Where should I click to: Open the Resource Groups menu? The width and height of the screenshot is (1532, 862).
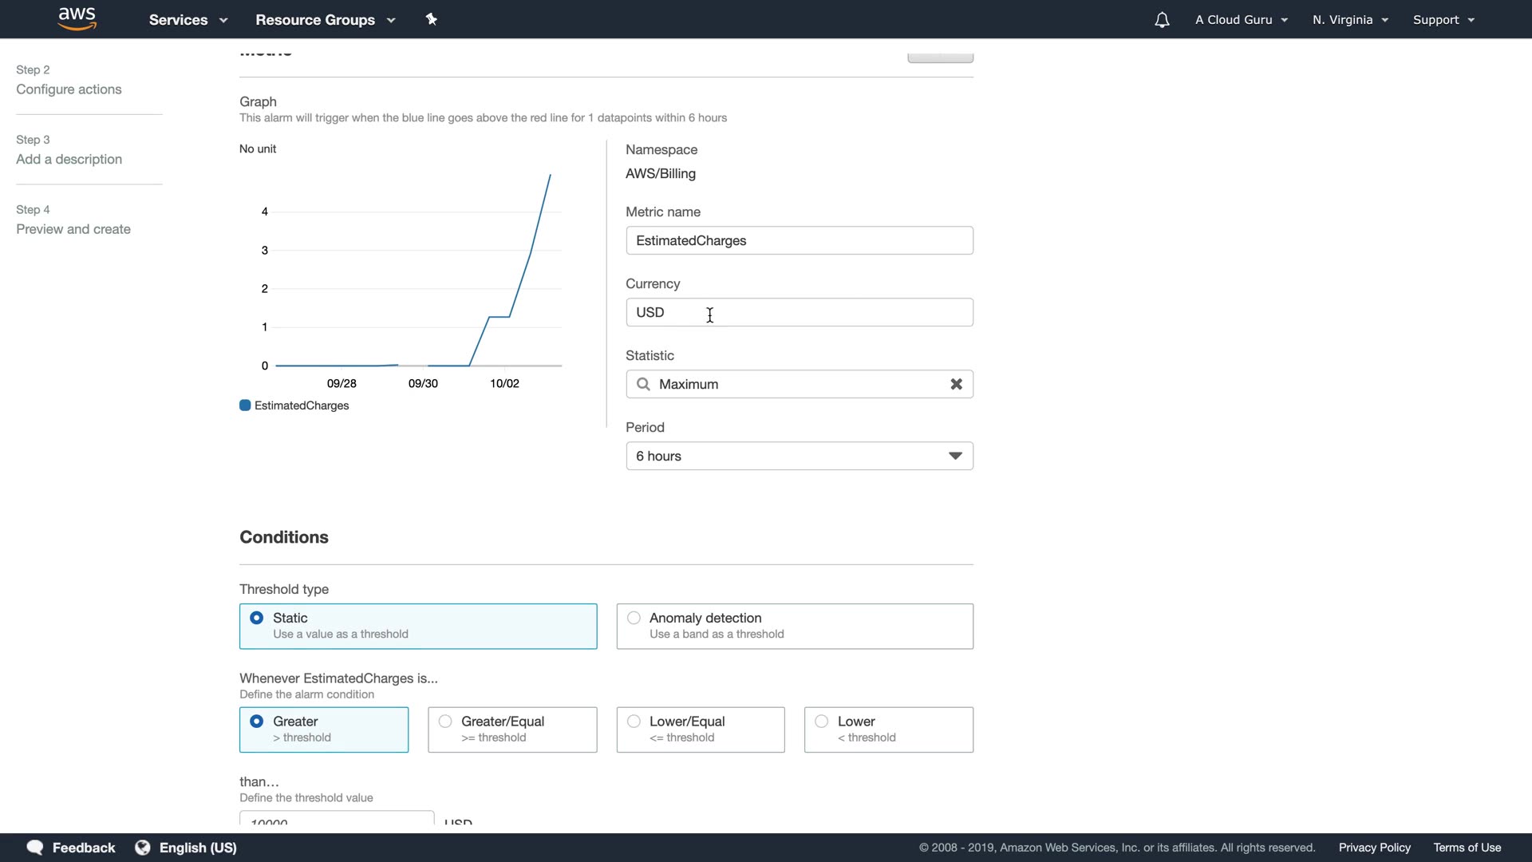[x=325, y=20]
